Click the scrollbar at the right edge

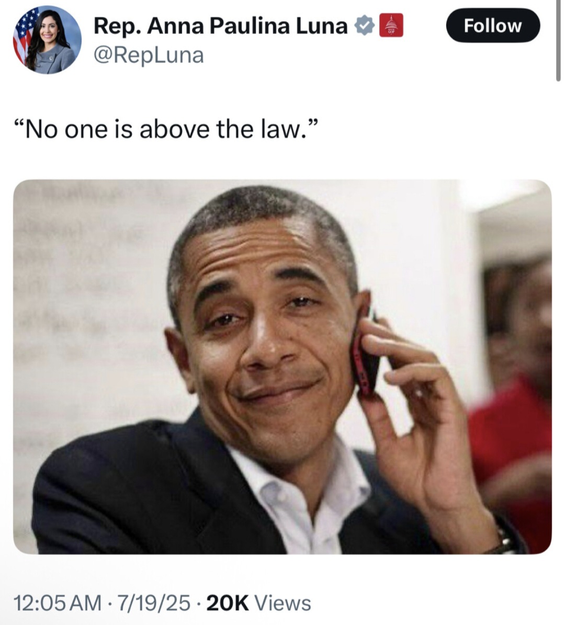click(558, 40)
